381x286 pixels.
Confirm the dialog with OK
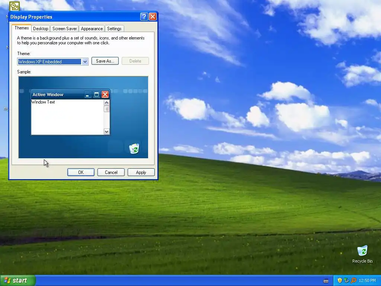(81, 172)
